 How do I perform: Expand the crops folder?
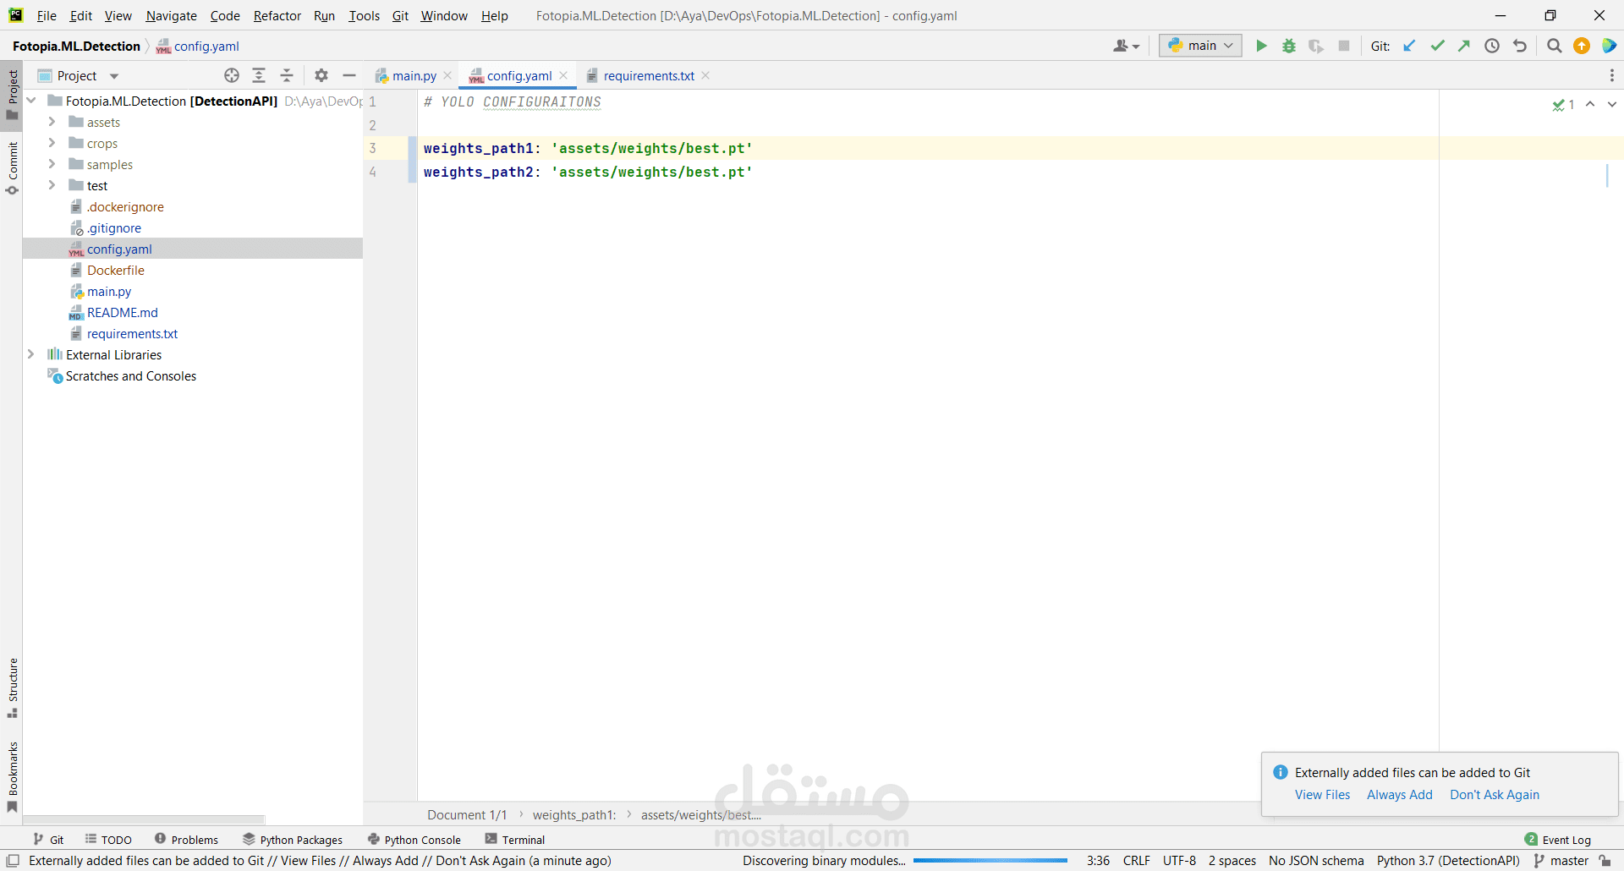52,143
